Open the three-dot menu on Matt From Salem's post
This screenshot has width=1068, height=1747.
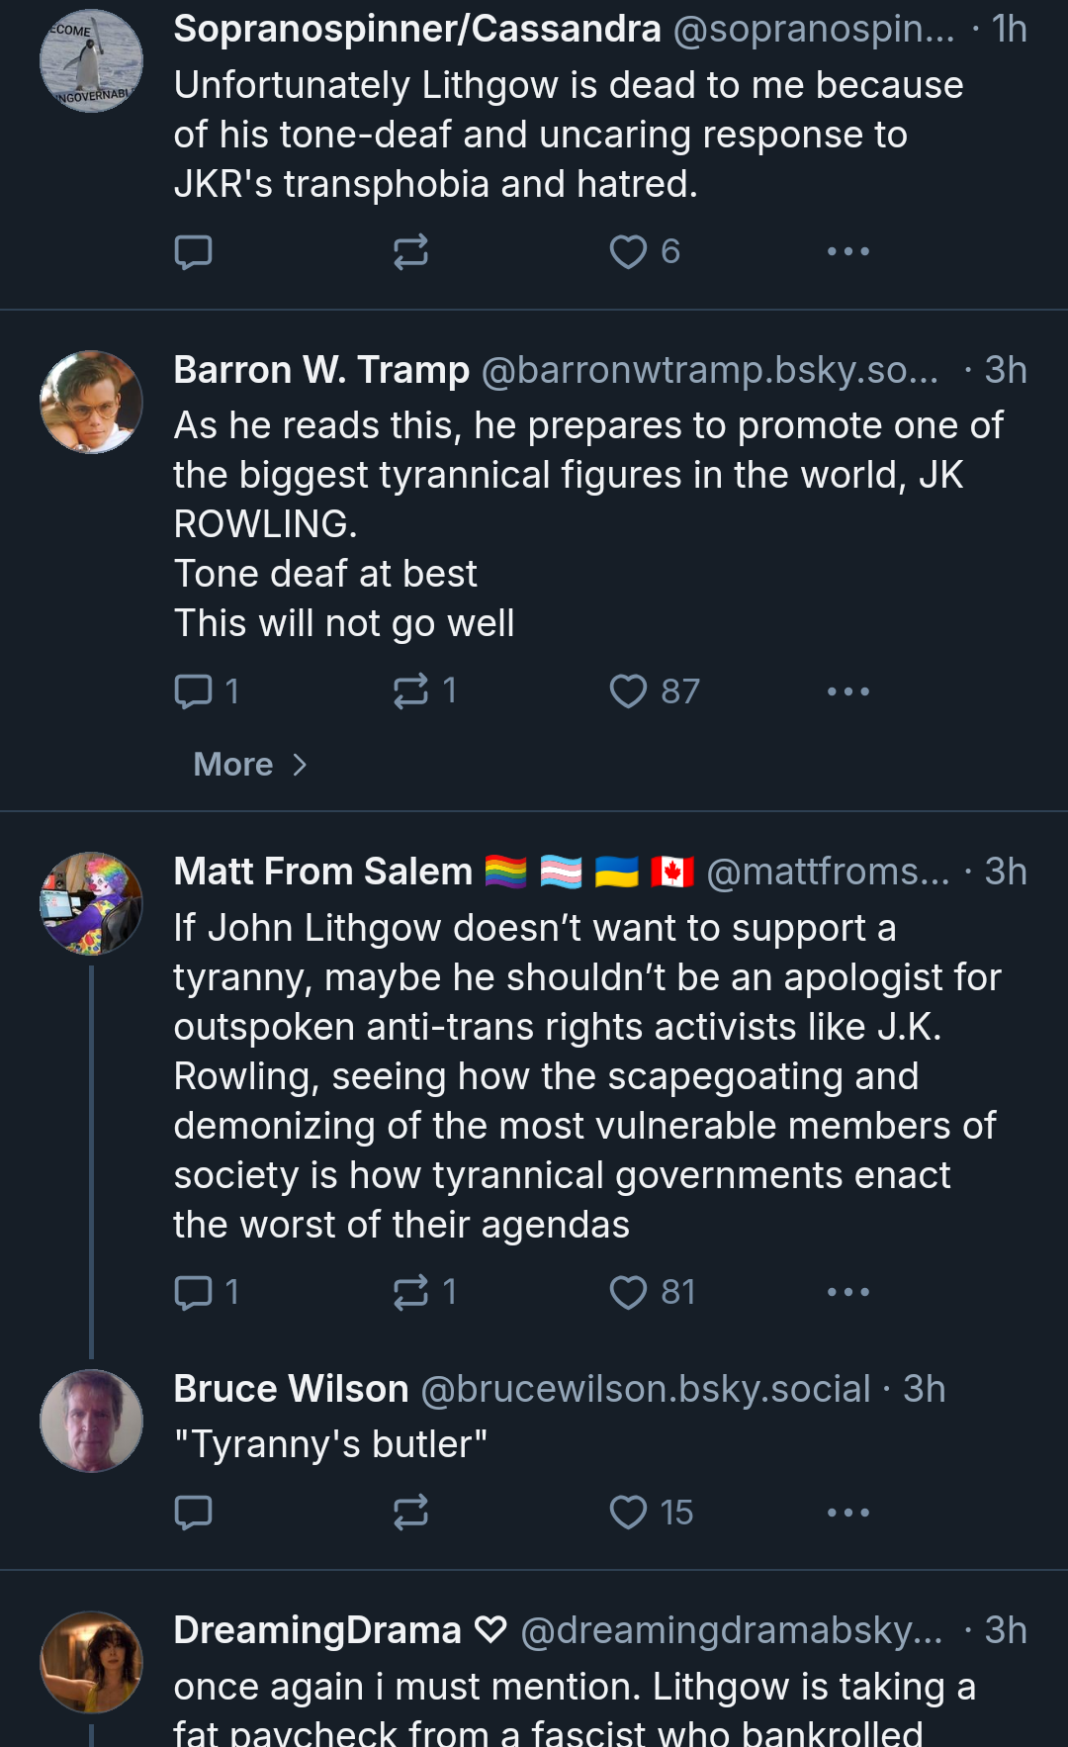click(848, 1292)
